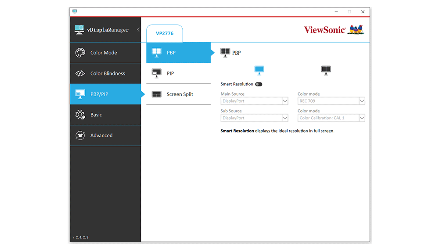Open the Main Source dropdown
This screenshot has width=439, height=251.
[x=254, y=101]
